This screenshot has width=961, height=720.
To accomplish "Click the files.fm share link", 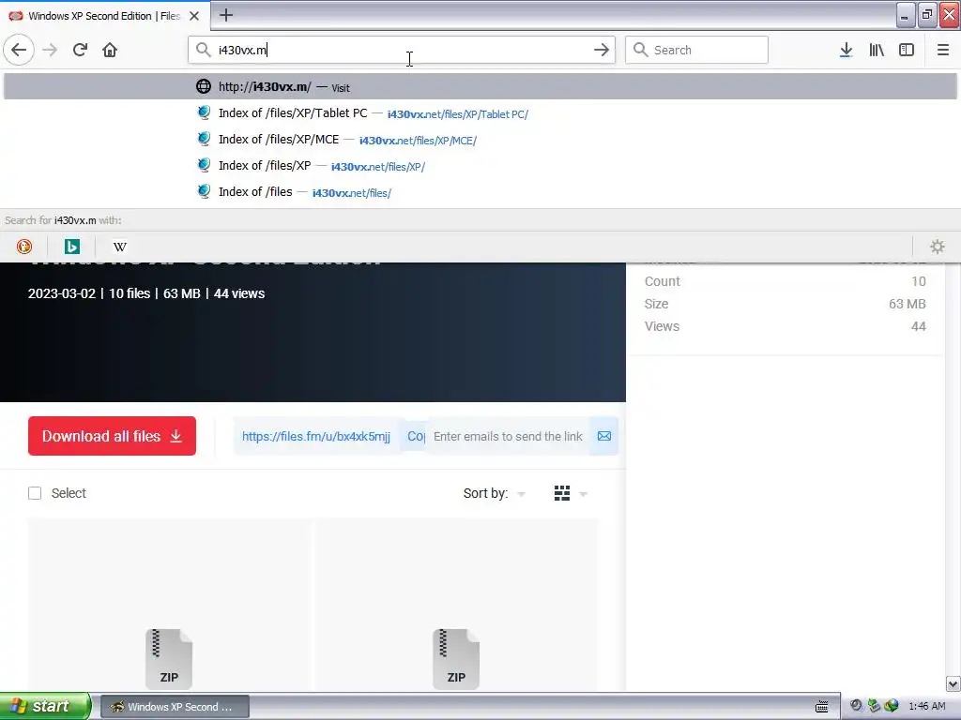I will 315,436.
